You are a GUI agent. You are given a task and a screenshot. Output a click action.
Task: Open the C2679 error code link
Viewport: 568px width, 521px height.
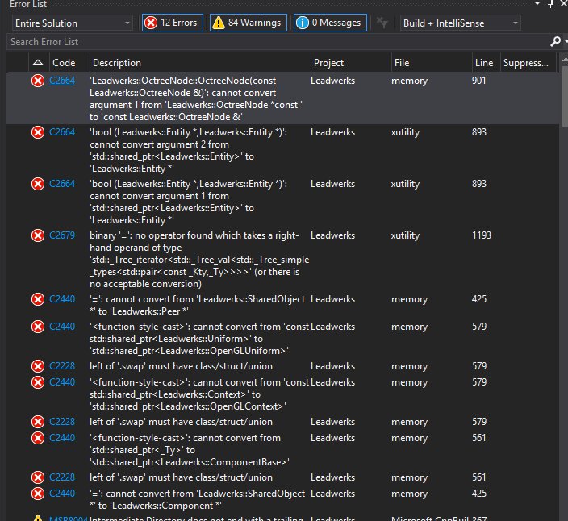point(62,235)
